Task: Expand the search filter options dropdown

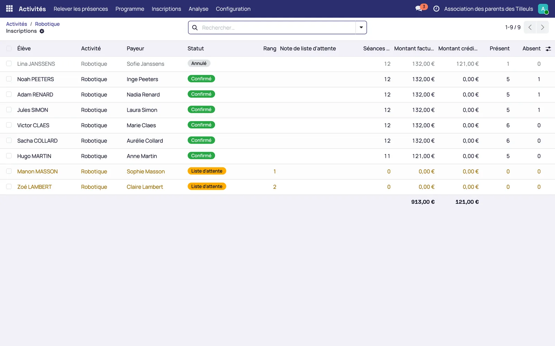Action: [x=361, y=28]
